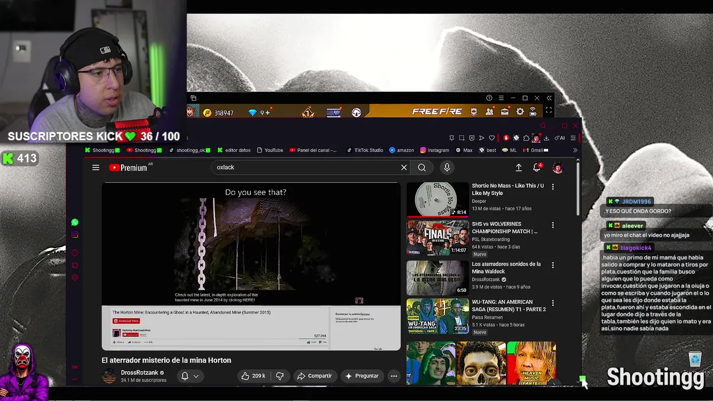Open the DrossRotzank channel name link
This screenshot has width=713, height=401.
139,373
